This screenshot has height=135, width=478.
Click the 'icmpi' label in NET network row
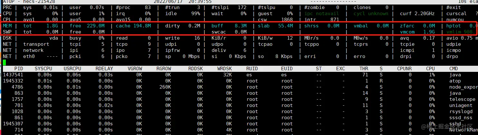406,50
